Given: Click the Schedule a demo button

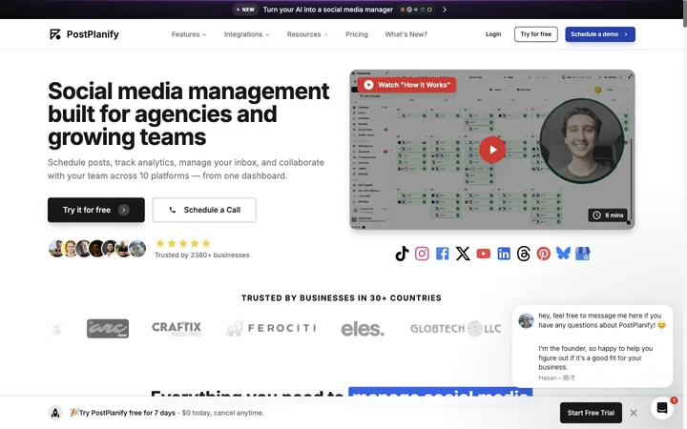Looking at the screenshot, I should (600, 34).
